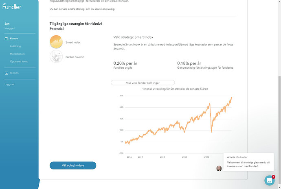
Task: Select the Global Framtid strategy icon
Action: [56, 57]
